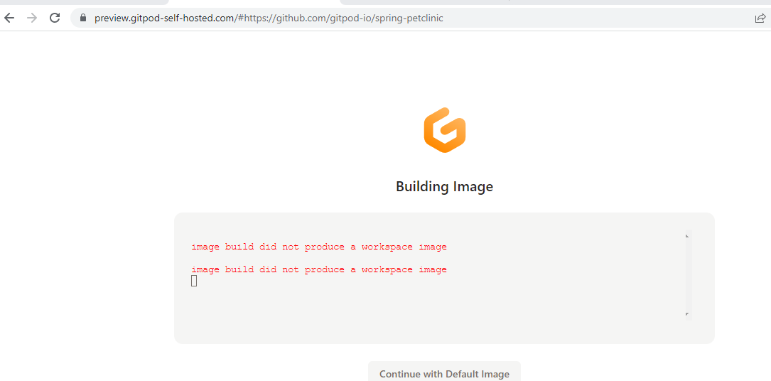
Task: Click the padlock site security icon
Action: (83, 18)
